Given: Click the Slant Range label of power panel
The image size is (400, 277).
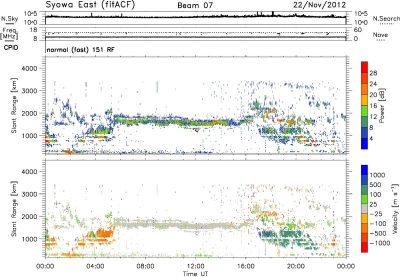Looking at the screenshot, I should pyautogui.click(x=14, y=105).
